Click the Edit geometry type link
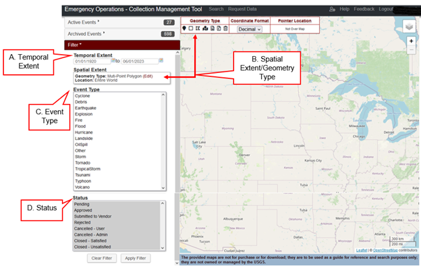The image size is (421, 267). (148, 76)
